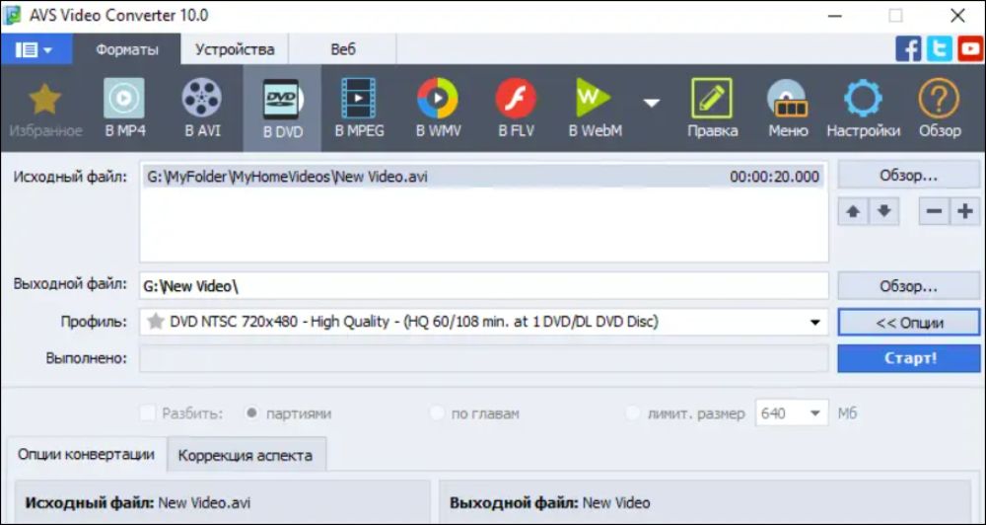Screen dimensions: 986x525
Task: Select the В MPEG format icon
Action: coord(359,99)
